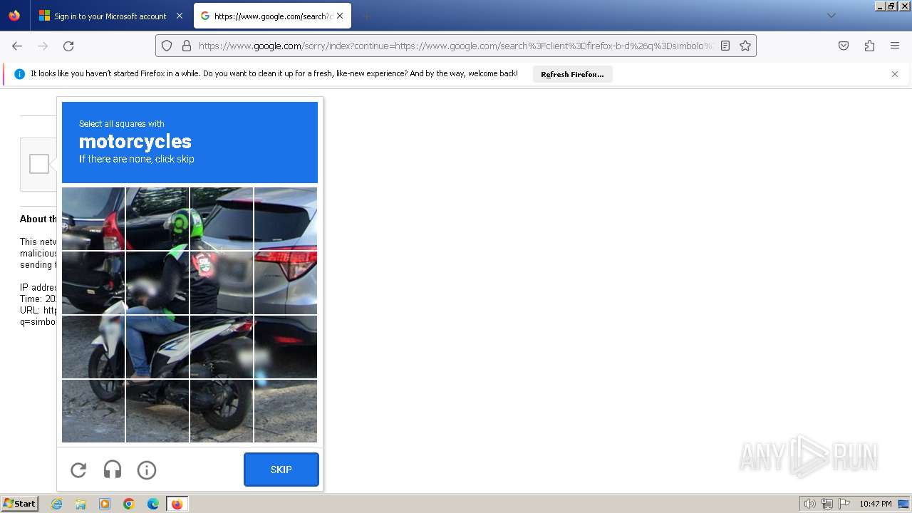Open tracking protection shield icon

[167, 46]
